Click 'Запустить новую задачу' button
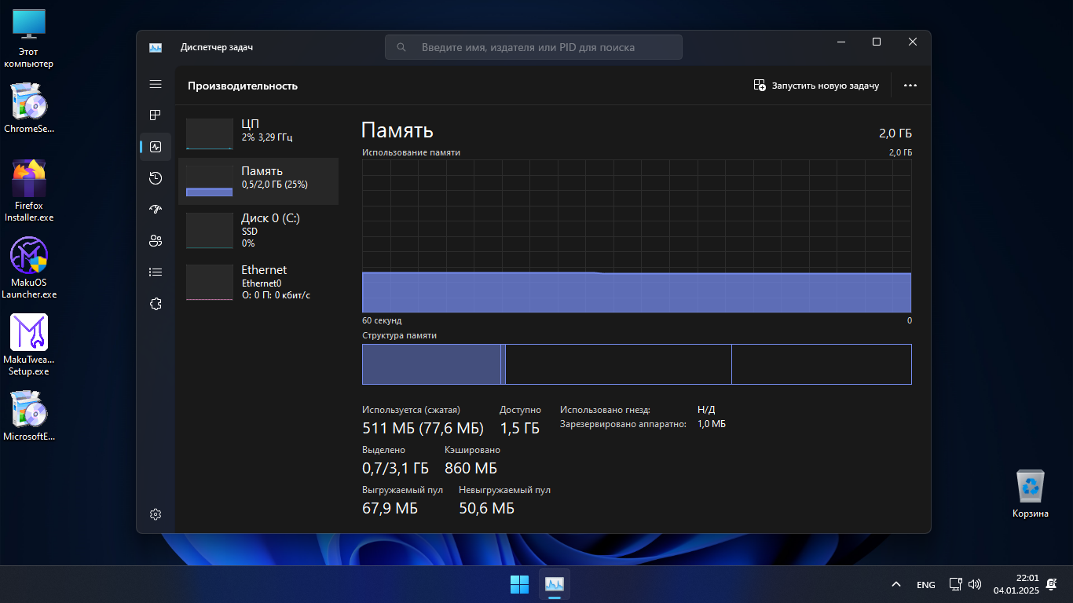The width and height of the screenshot is (1073, 603). coord(816,86)
